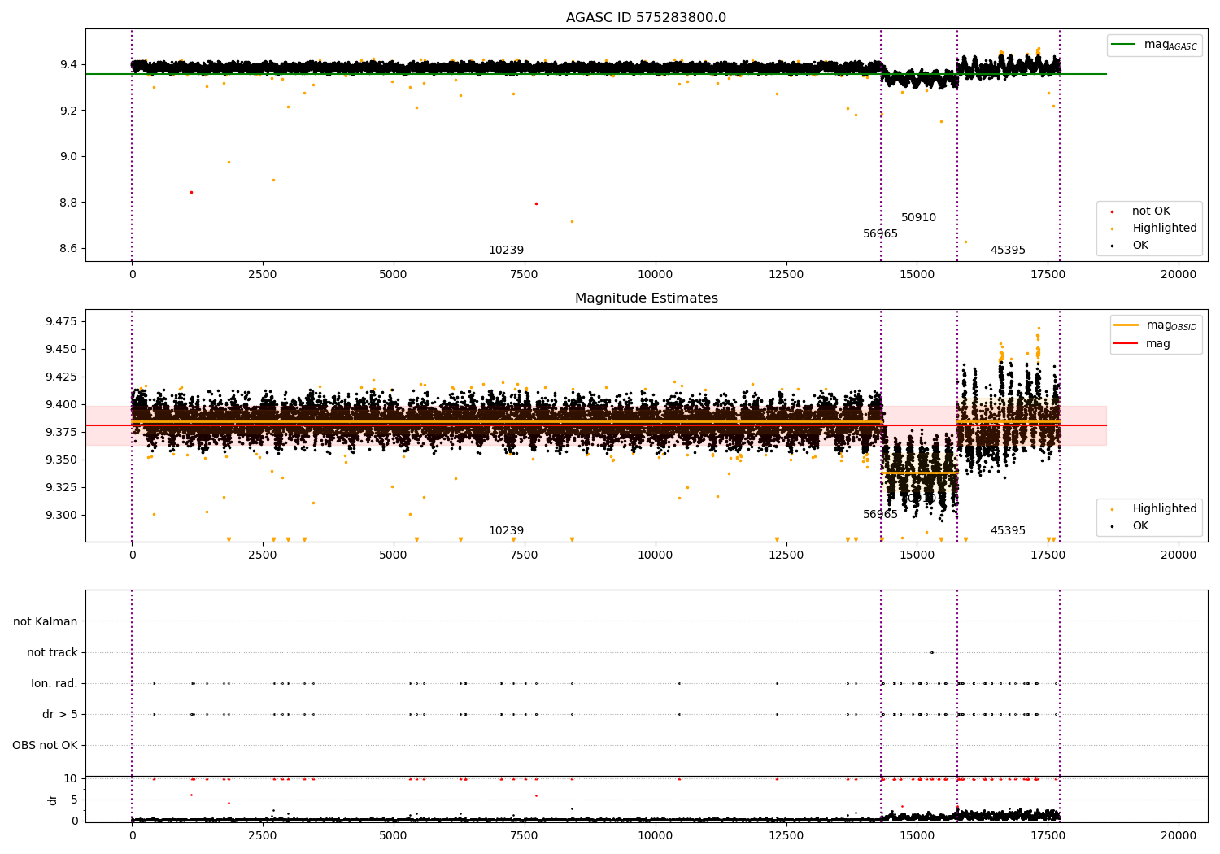1220x854 pixels.
Task: Select the mag OBSID legend entry
Action: (1155, 325)
